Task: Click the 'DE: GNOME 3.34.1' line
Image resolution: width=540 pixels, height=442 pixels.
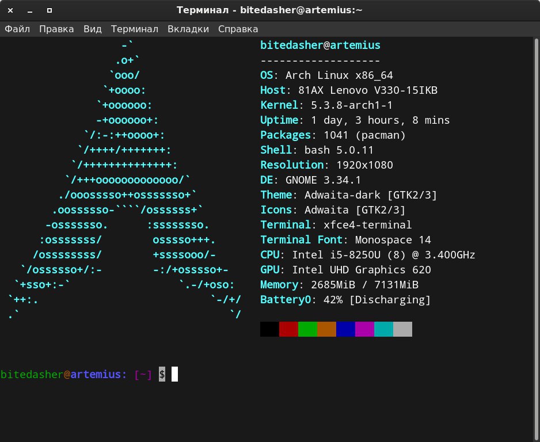Action: (311, 180)
